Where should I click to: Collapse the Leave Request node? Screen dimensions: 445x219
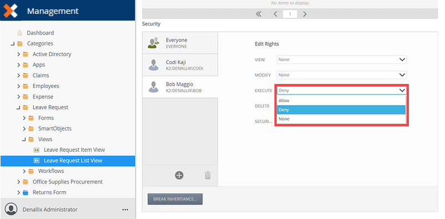18,108
